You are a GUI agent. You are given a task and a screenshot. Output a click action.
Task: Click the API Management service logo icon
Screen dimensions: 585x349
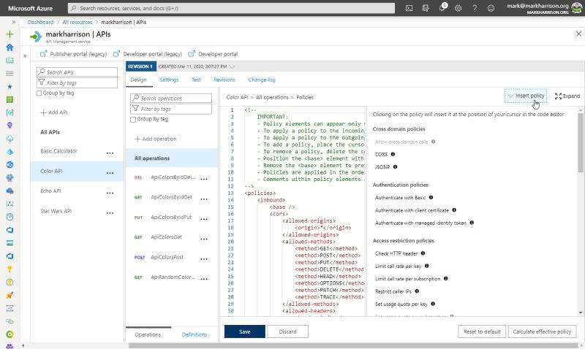point(36,37)
